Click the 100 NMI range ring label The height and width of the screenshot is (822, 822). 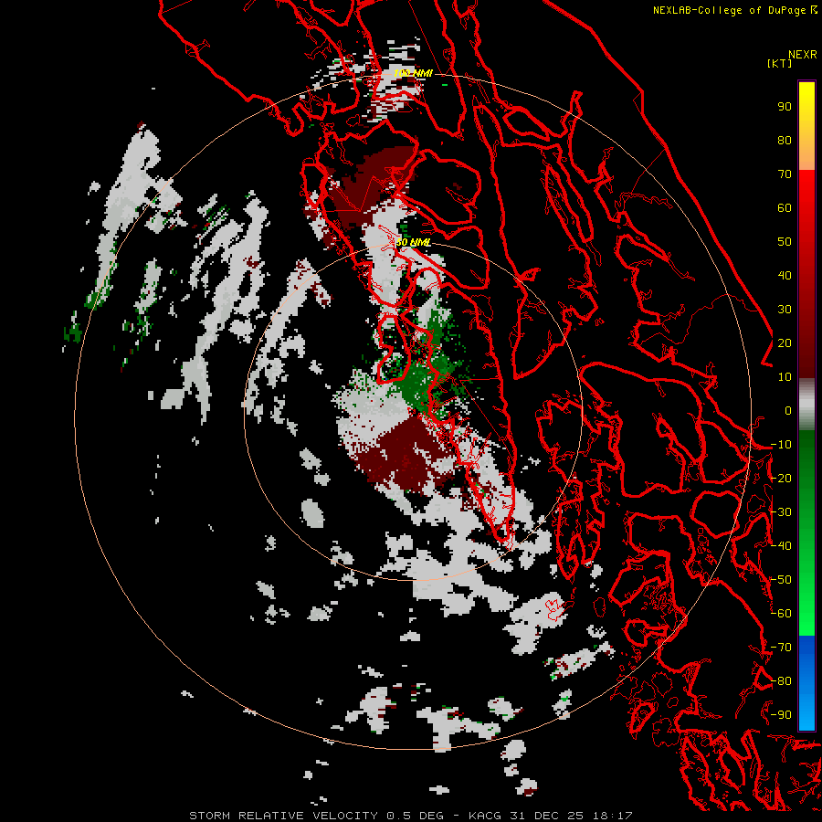click(x=413, y=73)
